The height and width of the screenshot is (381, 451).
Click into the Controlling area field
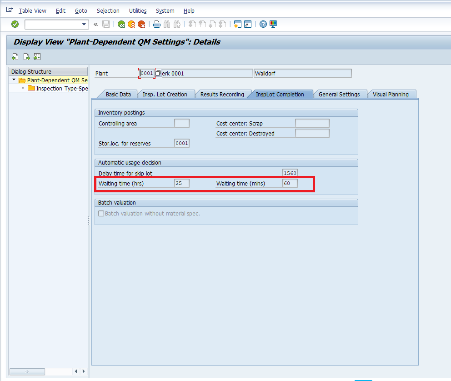pyautogui.click(x=182, y=123)
